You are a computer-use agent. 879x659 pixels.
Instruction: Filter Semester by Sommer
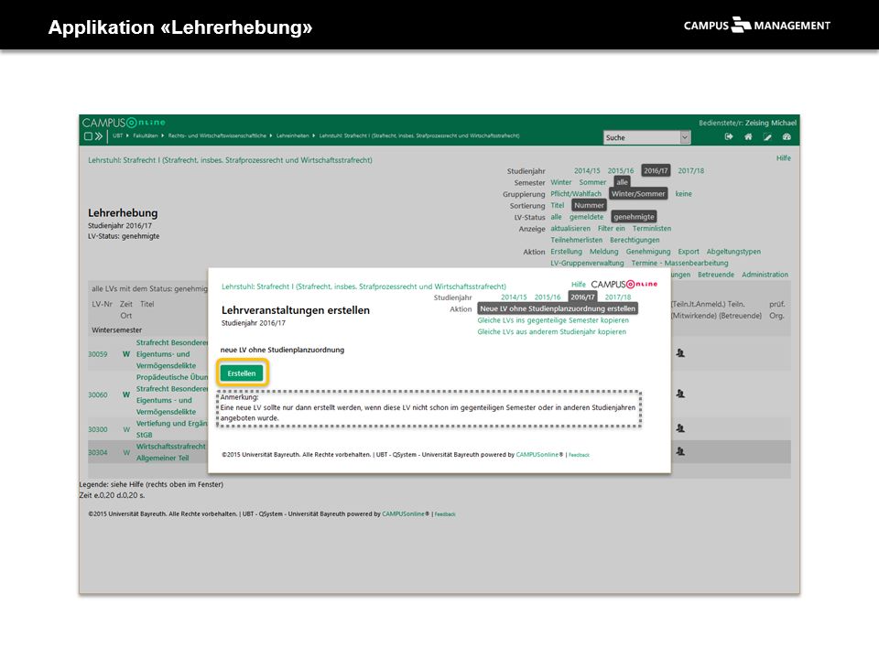[592, 182]
